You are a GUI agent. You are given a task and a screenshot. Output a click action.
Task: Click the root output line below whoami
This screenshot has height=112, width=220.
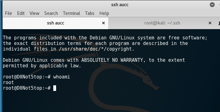(8, 83)
